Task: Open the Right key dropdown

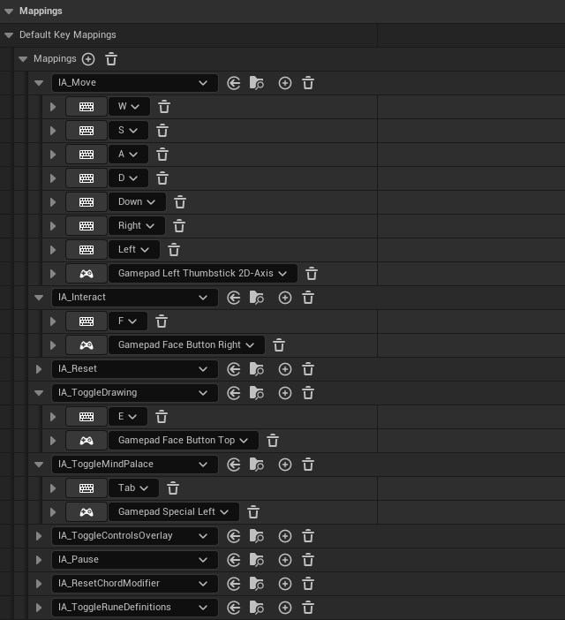Action: point(137,226)
